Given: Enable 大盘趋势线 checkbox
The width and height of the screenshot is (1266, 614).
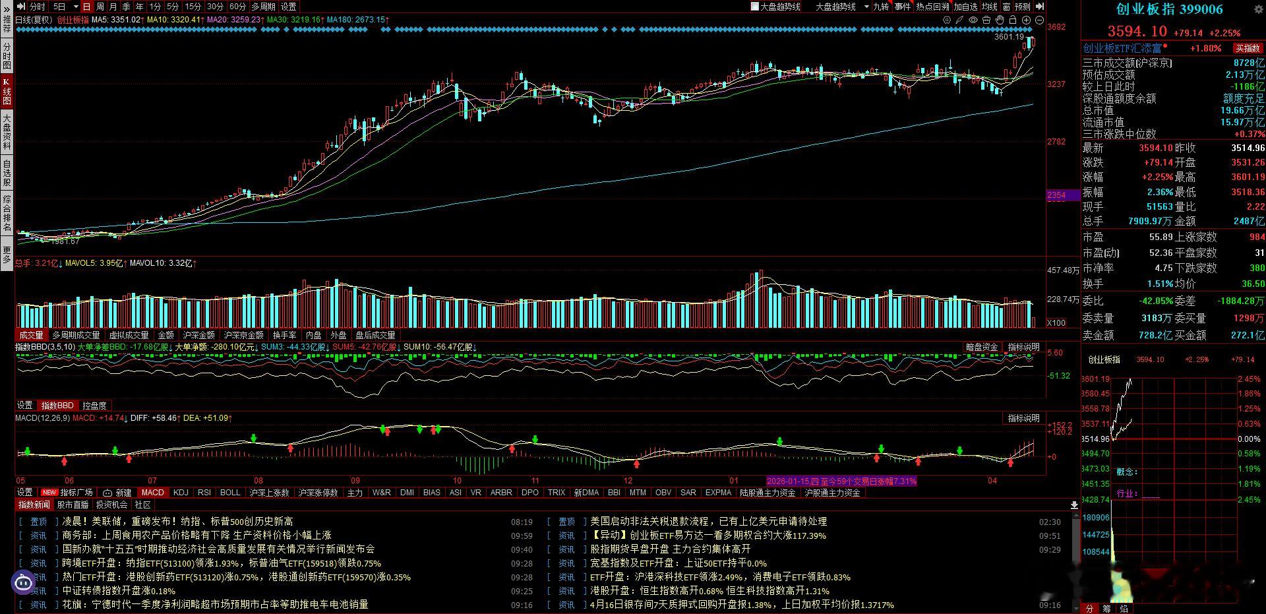Looking at the screenshot, I should point(755,7).
